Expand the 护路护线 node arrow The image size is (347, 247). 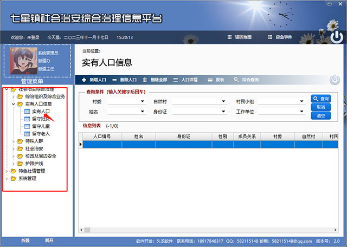tap(13, 164)
